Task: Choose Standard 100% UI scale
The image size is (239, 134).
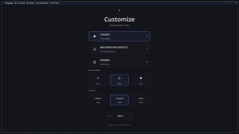Action: pos(119,100)
